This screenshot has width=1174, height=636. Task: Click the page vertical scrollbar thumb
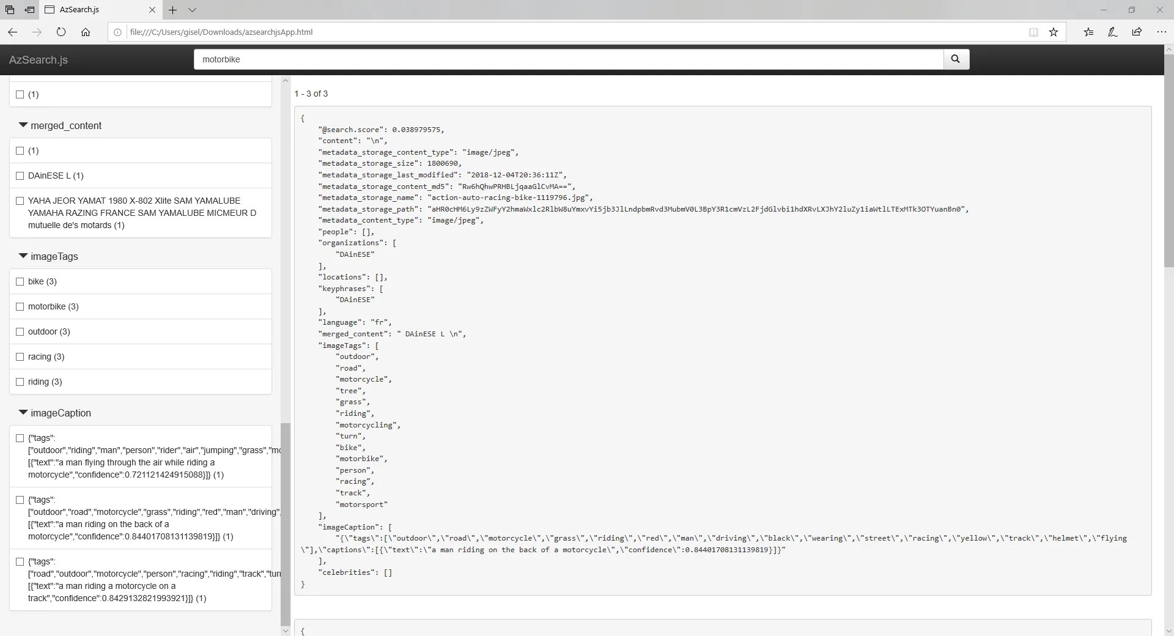1168,160
